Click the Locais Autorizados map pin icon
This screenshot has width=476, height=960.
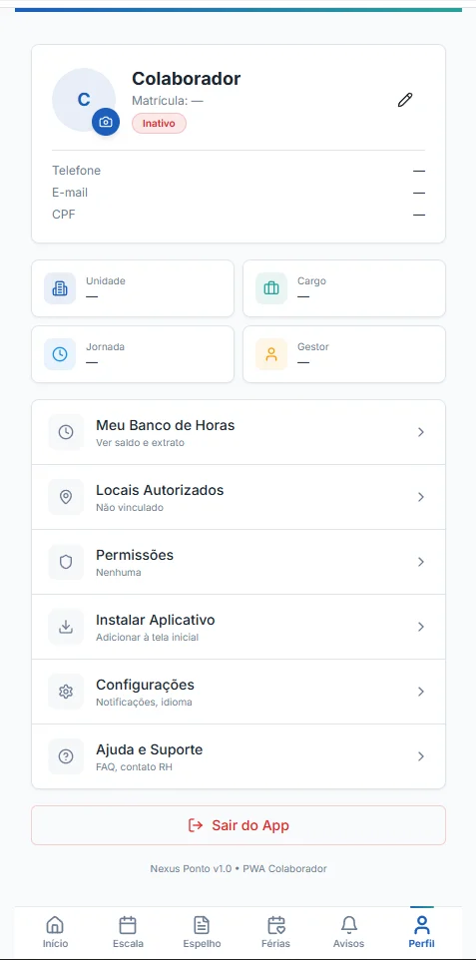pos(66,497)
